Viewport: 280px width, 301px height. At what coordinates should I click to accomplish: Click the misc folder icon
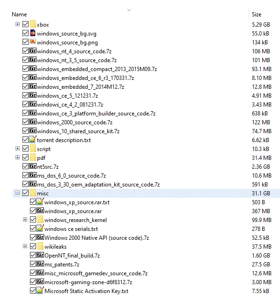pos(33,193)
